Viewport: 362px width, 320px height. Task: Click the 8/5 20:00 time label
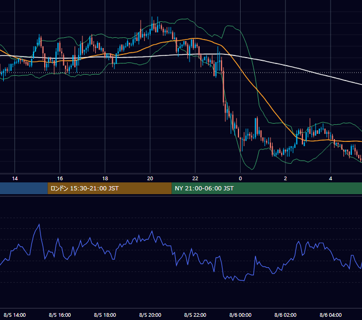150,315
